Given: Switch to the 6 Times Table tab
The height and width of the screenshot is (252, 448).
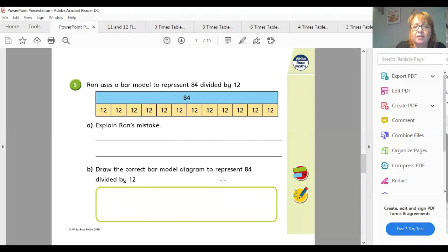Looking at the screenshot, I should (x=265, y=27).
